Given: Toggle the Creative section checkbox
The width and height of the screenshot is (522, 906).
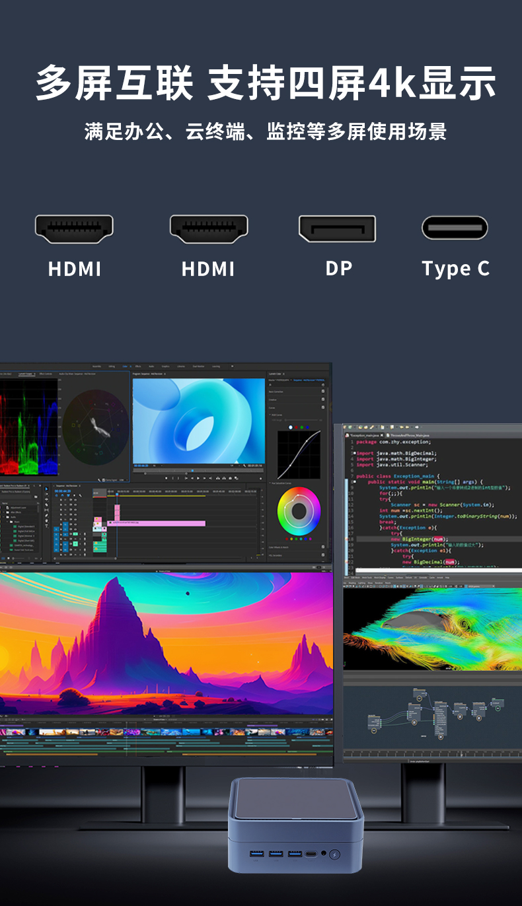Looking at the screenshot, I should 322,400.
